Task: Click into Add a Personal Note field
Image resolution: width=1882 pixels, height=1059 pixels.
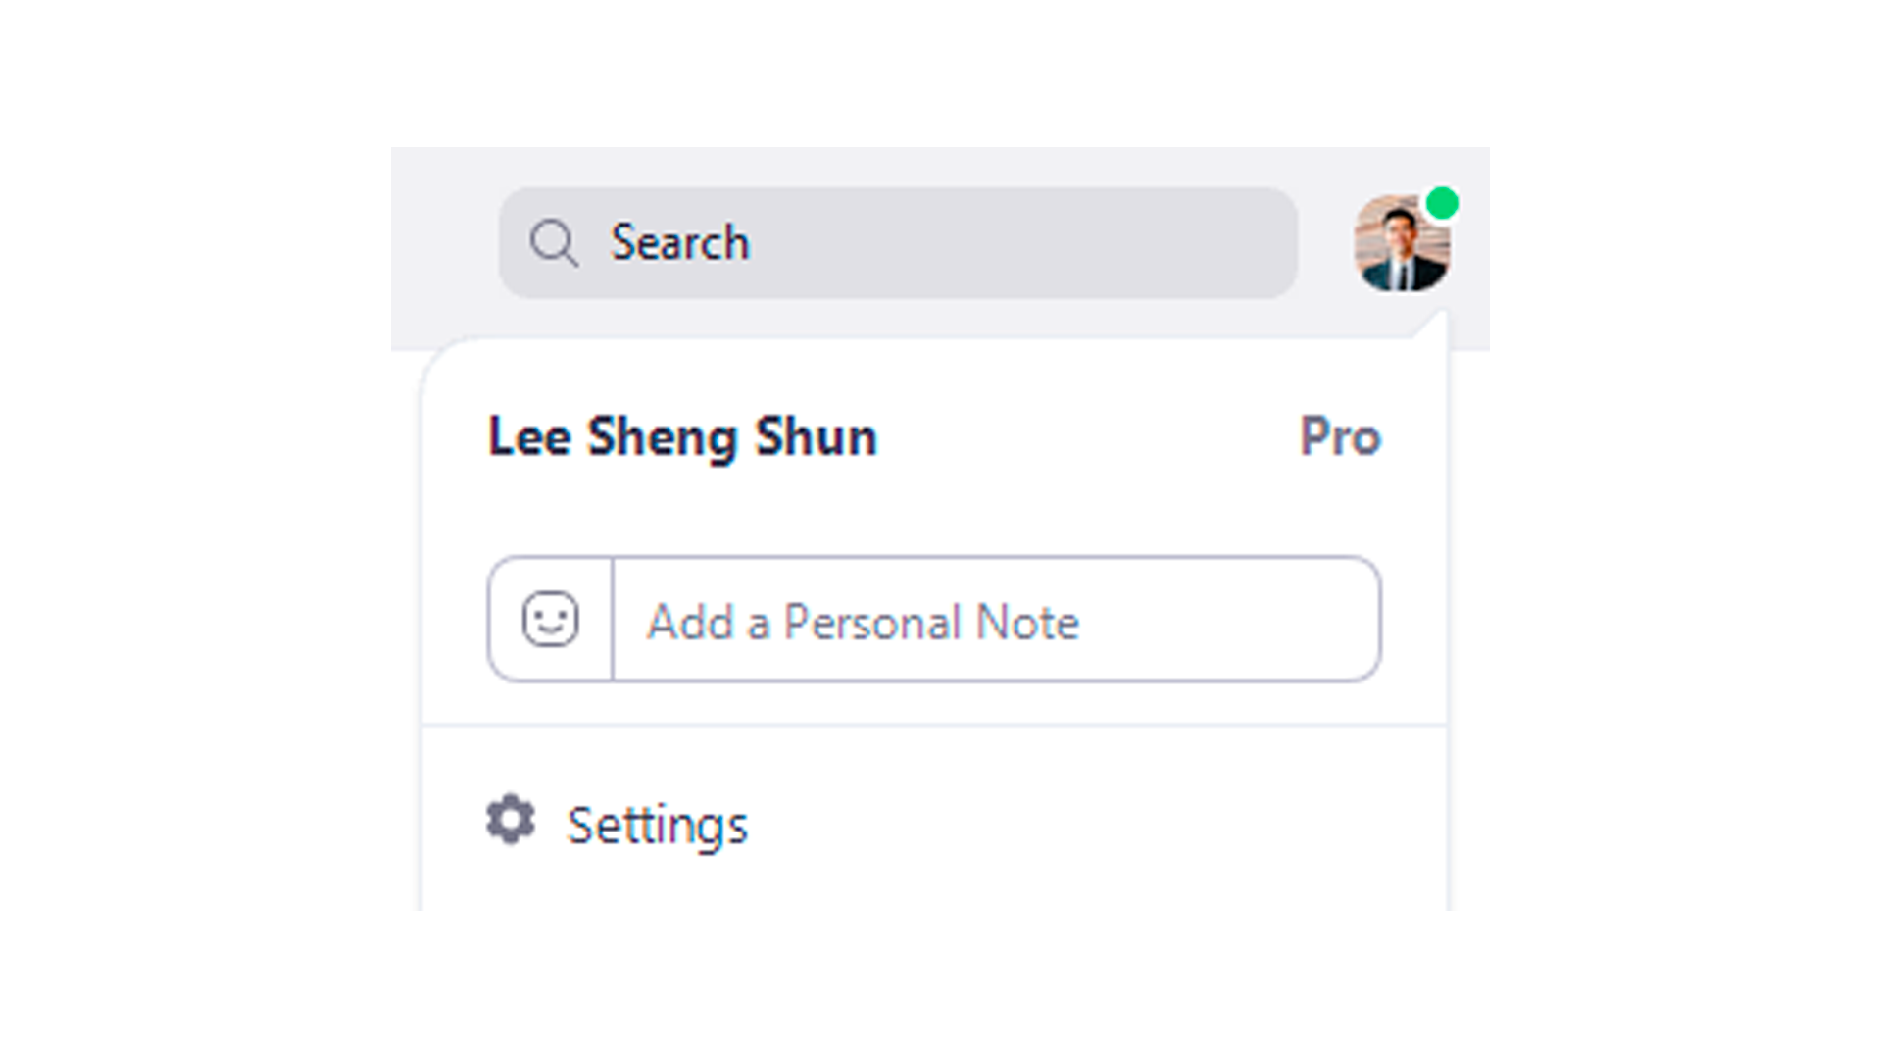Action: tap(996, 619)
